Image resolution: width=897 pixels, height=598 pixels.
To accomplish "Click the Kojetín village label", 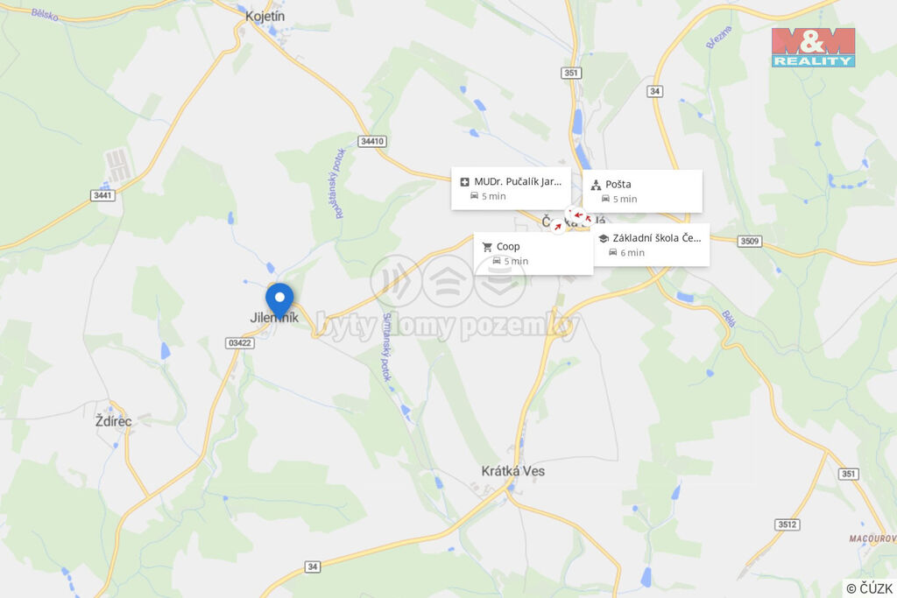I will [x=265, y=16].
